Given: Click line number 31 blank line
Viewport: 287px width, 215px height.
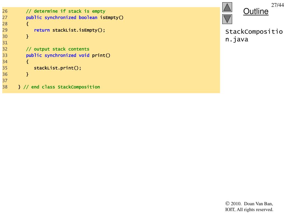Looking at the screenshot, I should pos(5,43).
